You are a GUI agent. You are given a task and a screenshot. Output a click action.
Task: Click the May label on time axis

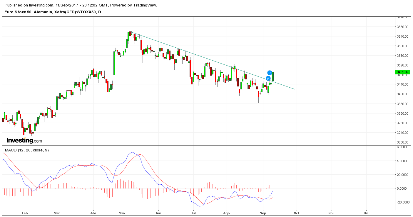point(122,213)
